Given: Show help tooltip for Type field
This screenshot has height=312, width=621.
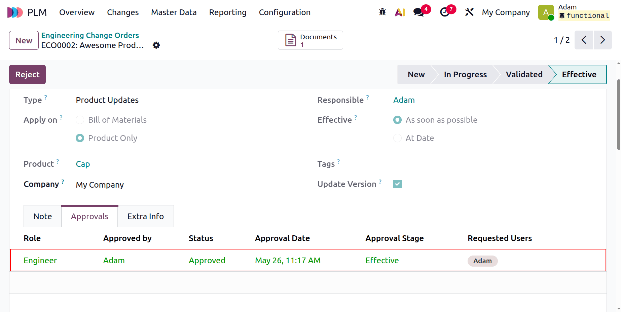Looking at the screenshot, I should [x=46, y=97].
